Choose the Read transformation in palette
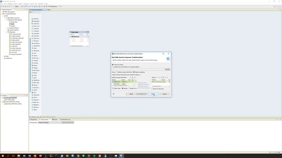The width and height of the screenshot is (282, 158). pyautogui.click(x=34, y=78)
